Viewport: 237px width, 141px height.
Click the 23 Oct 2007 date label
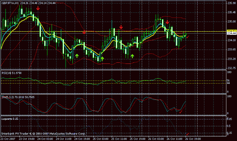pyautogui.click(x=8, y=139)
